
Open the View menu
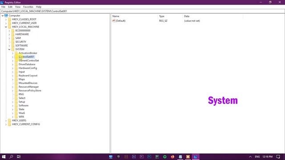coord(18,7)
